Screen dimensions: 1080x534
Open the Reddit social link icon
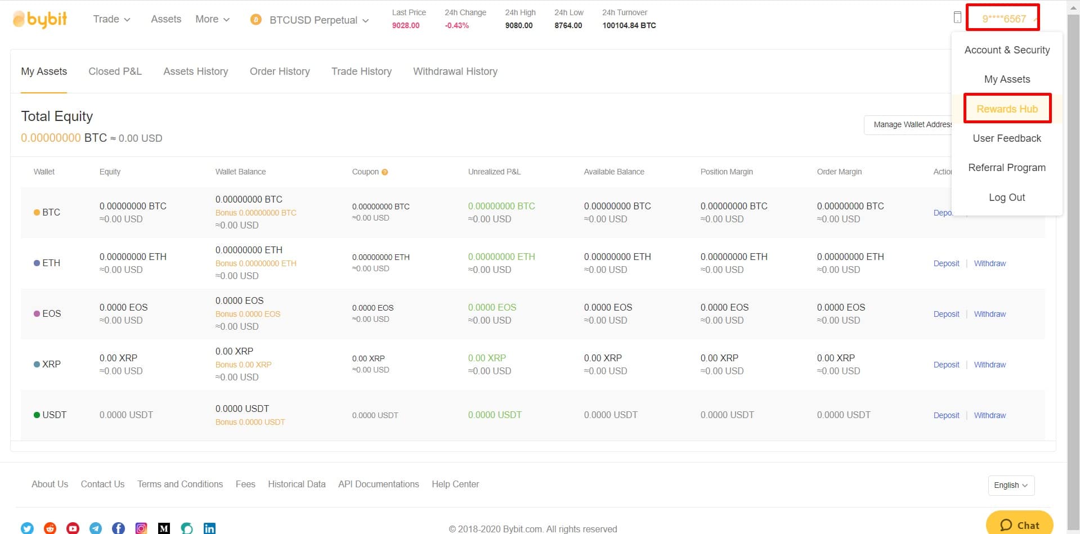50,528
